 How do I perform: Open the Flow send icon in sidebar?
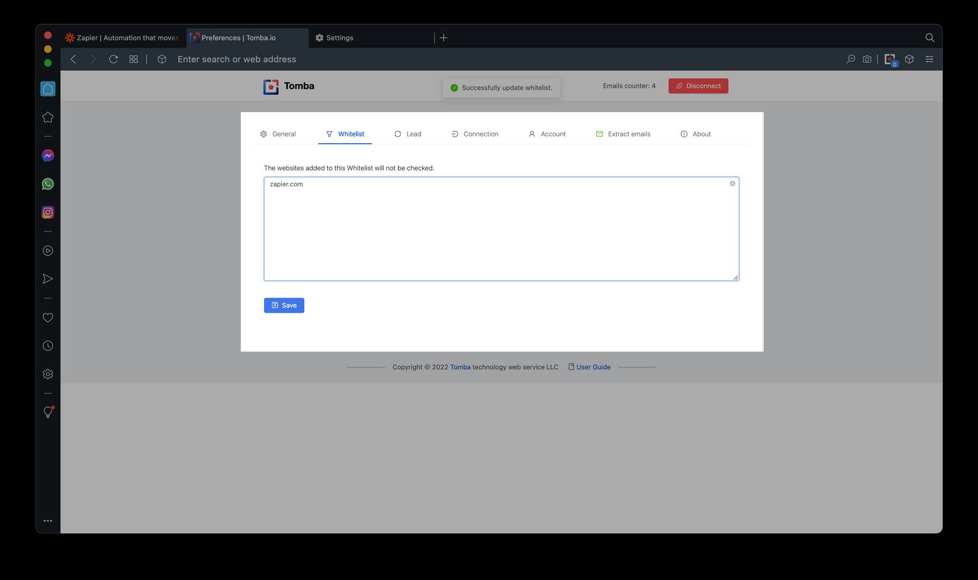(x=48, y=279)
